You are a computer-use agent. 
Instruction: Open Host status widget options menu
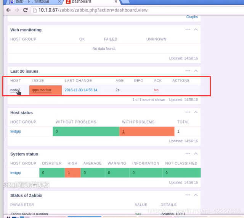188,112
